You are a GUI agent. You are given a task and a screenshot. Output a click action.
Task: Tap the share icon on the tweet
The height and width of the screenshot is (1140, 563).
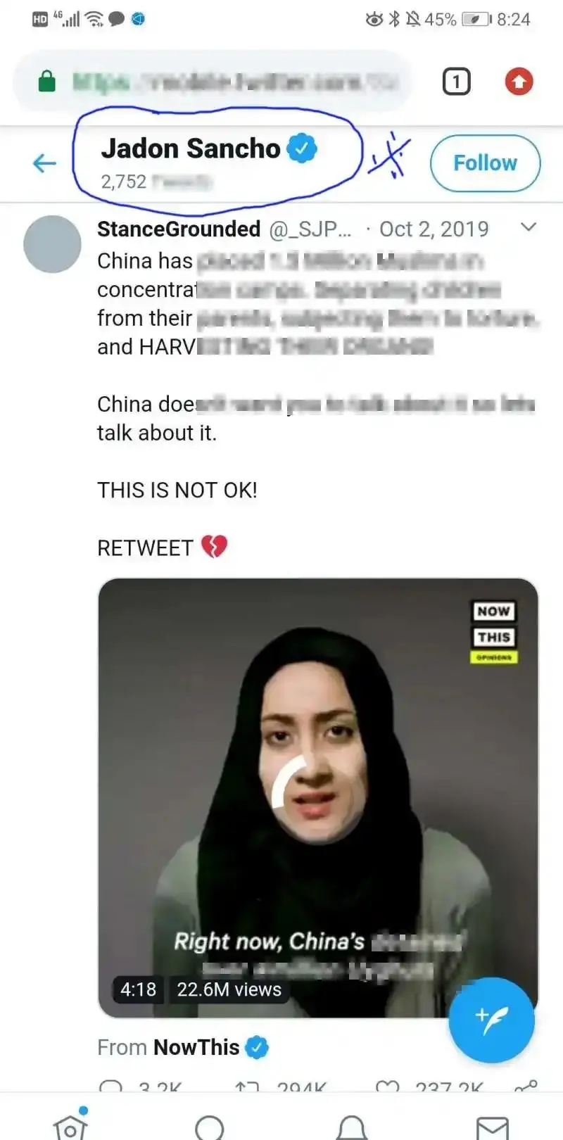526,1085
